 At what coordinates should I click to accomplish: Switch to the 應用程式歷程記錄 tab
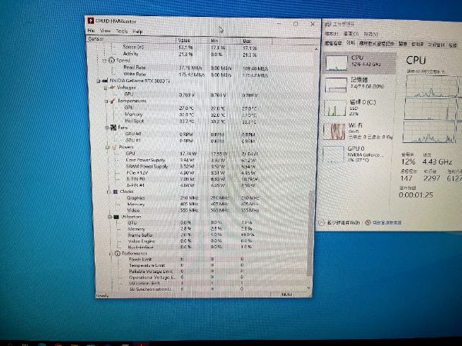[377, 44]
